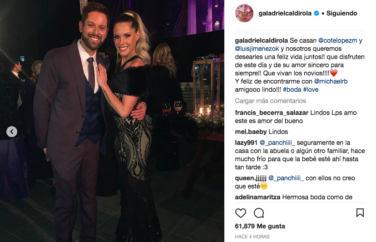Open @luisjimenezok mention link
Screen dimensions: 376x242
[257, 49]
